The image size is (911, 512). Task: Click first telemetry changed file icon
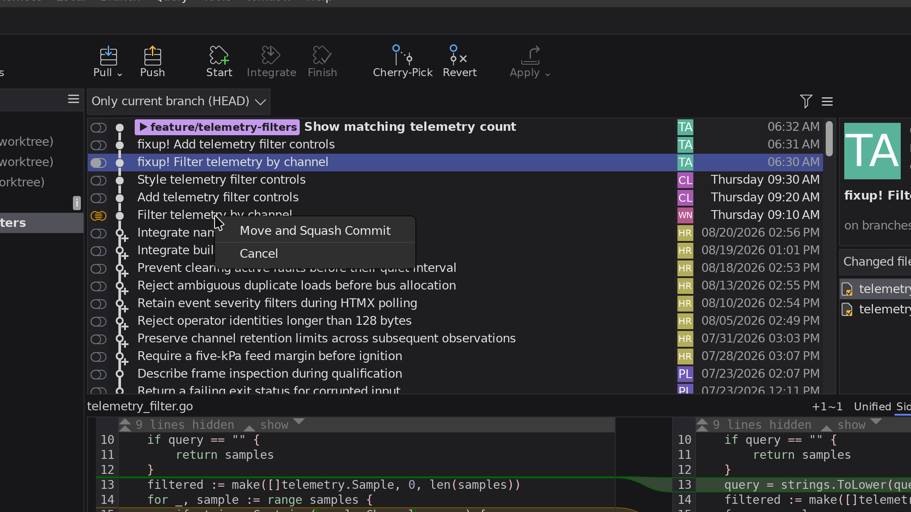click(x=847, y=289)
